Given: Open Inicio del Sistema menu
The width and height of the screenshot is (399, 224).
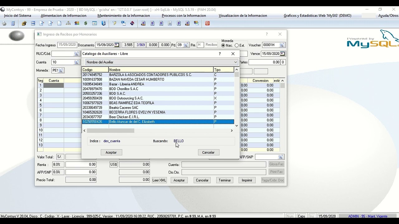Looking at the screenshot, I should [x=17, y=16].
